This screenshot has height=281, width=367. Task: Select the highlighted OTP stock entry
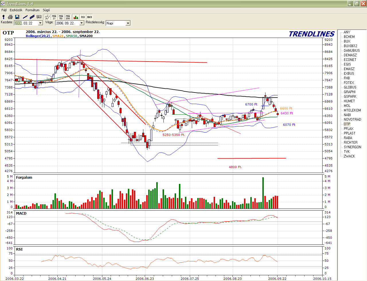pos(347,124)
